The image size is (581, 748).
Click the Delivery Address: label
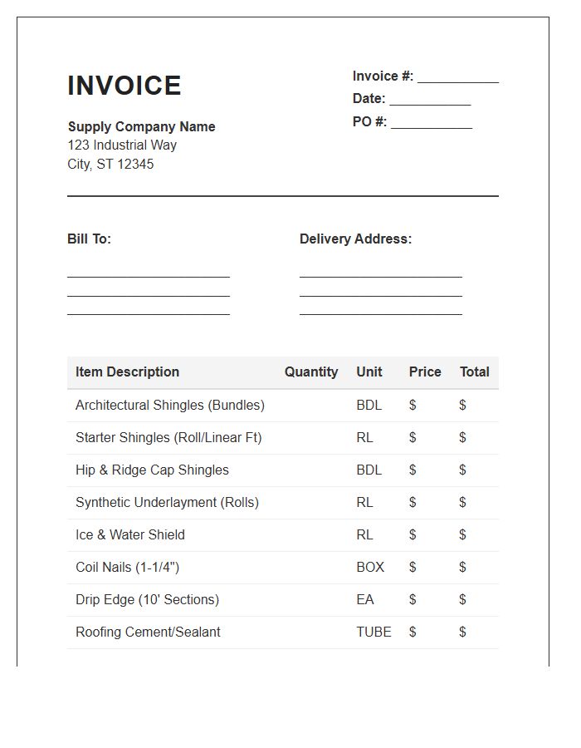356,239
